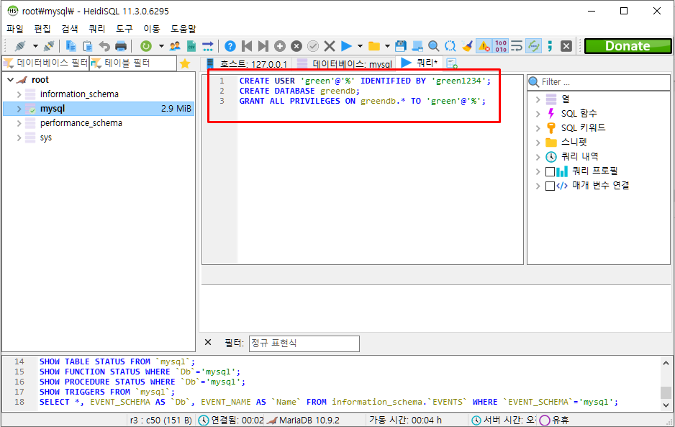675x427 pixels.
Task: Run the query with blue play button
Action: pyautogui.click(x=346, y=46)
